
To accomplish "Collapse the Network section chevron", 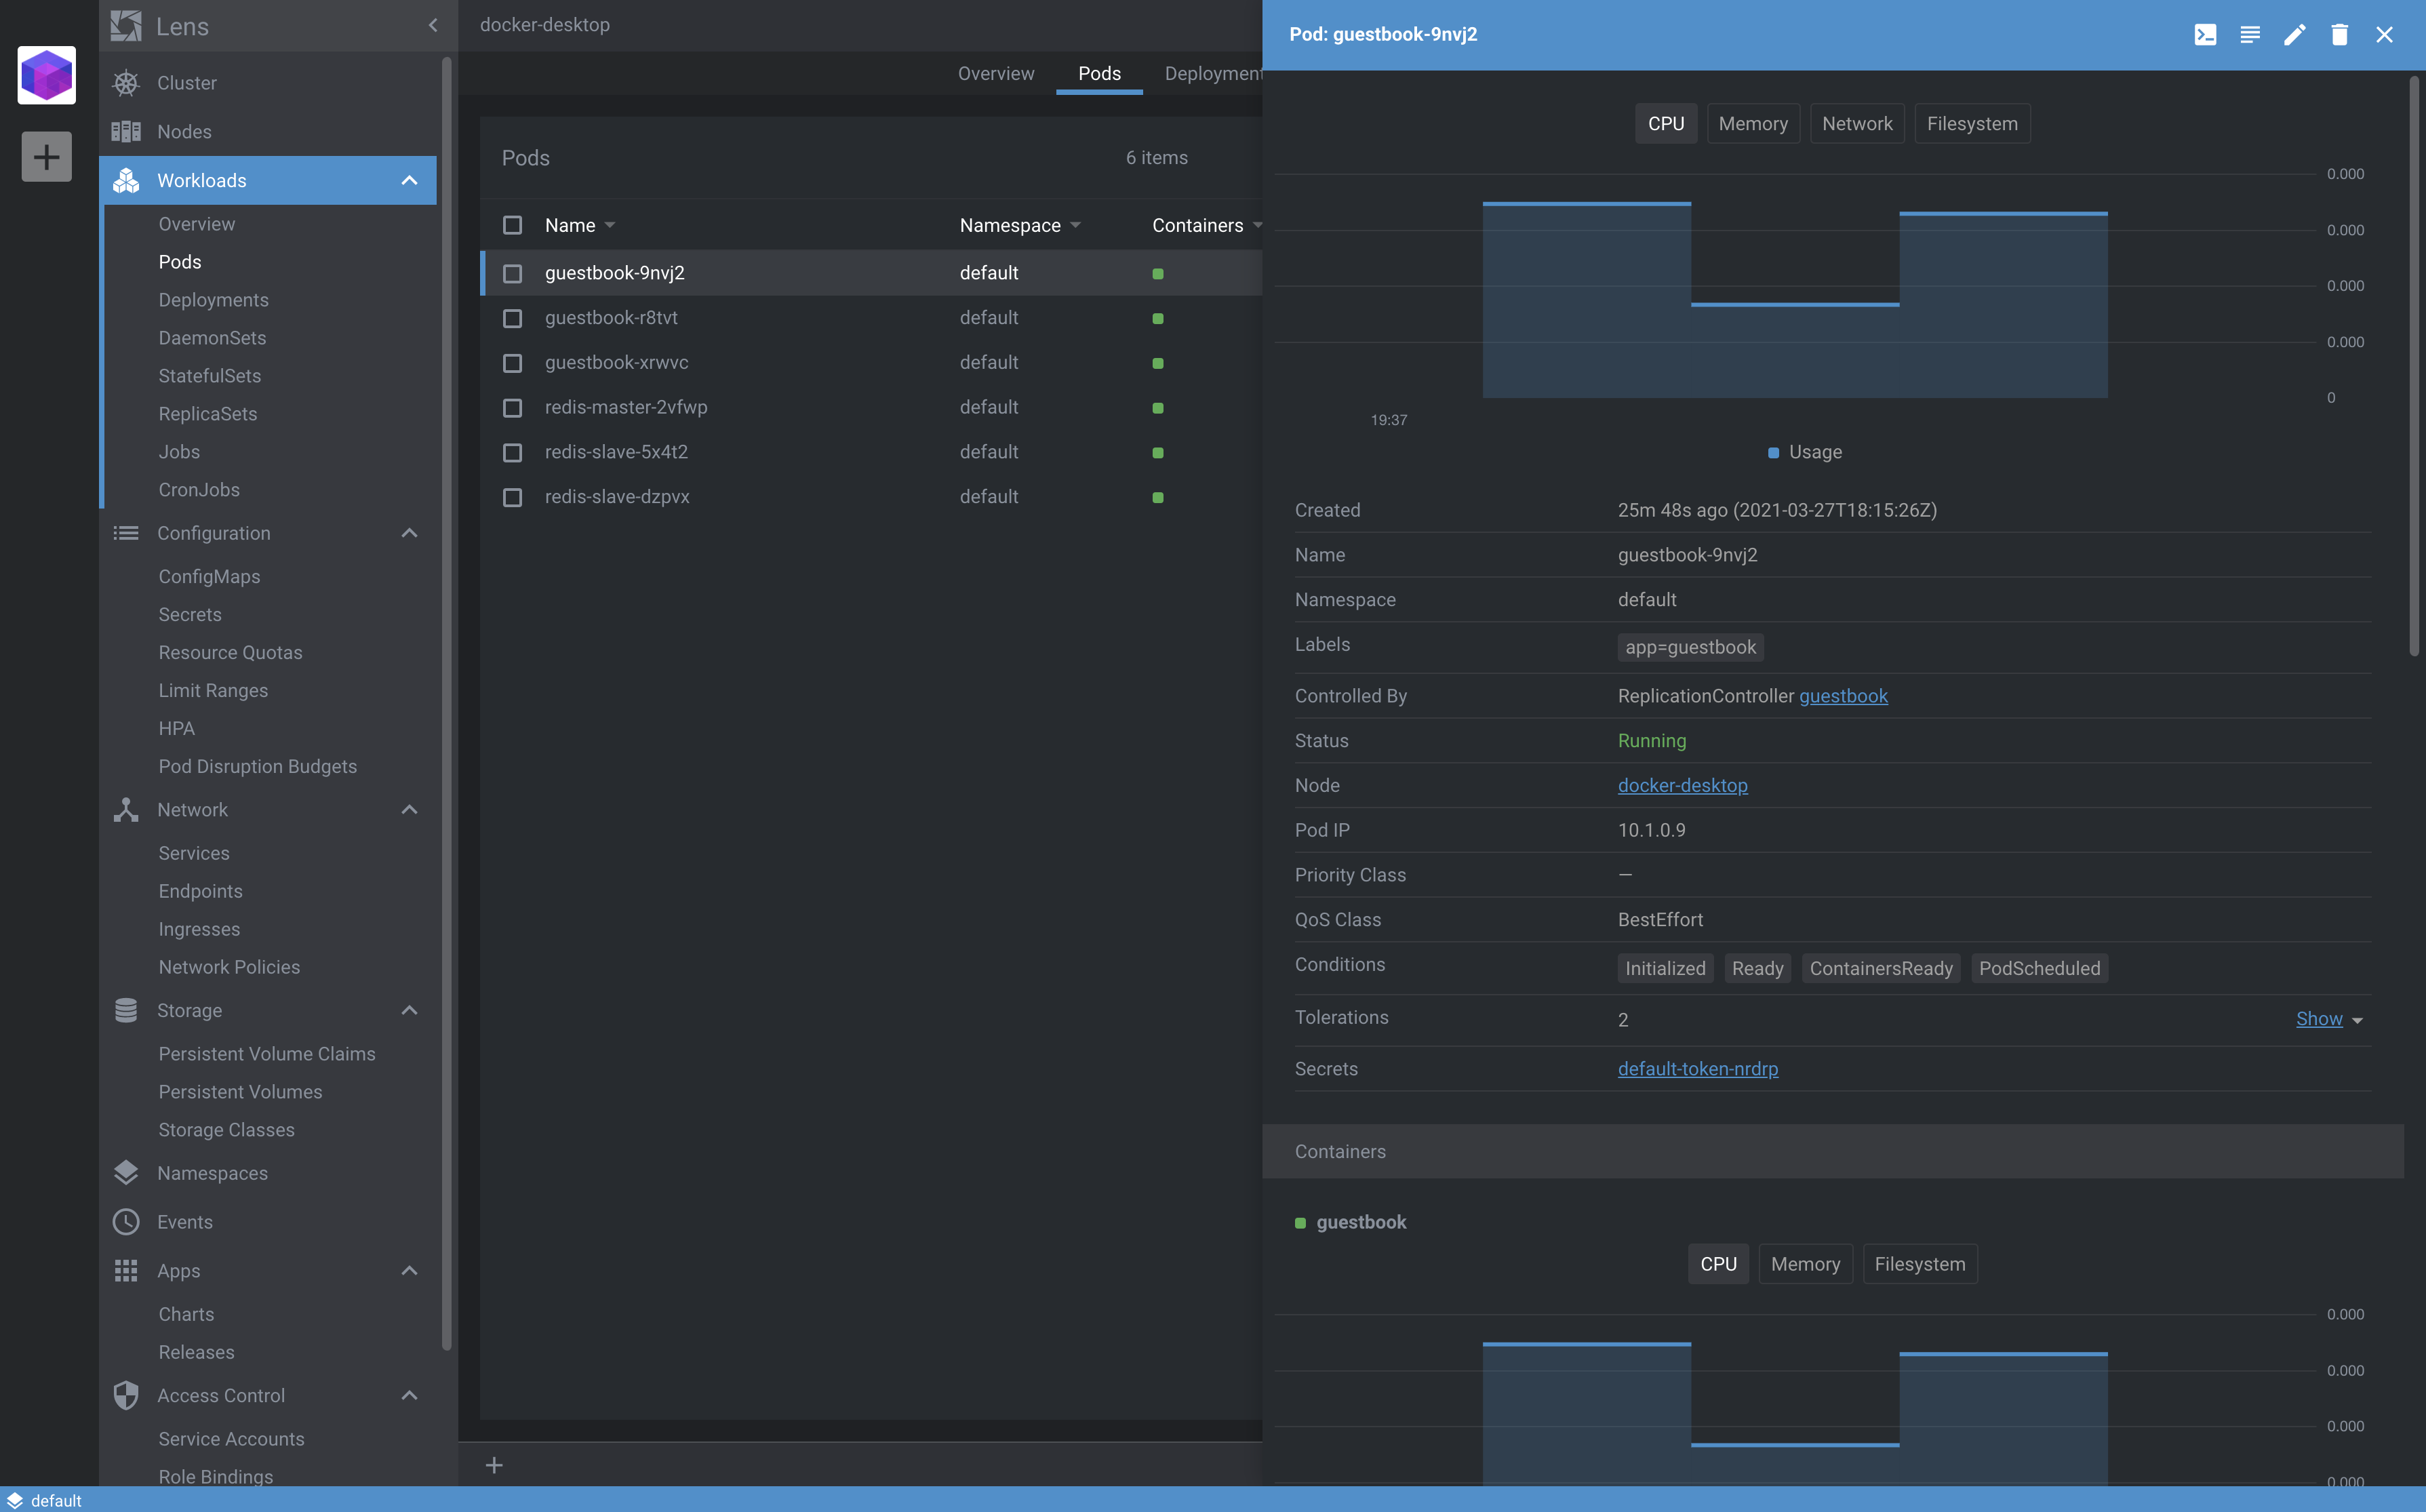I will point(409,810).
